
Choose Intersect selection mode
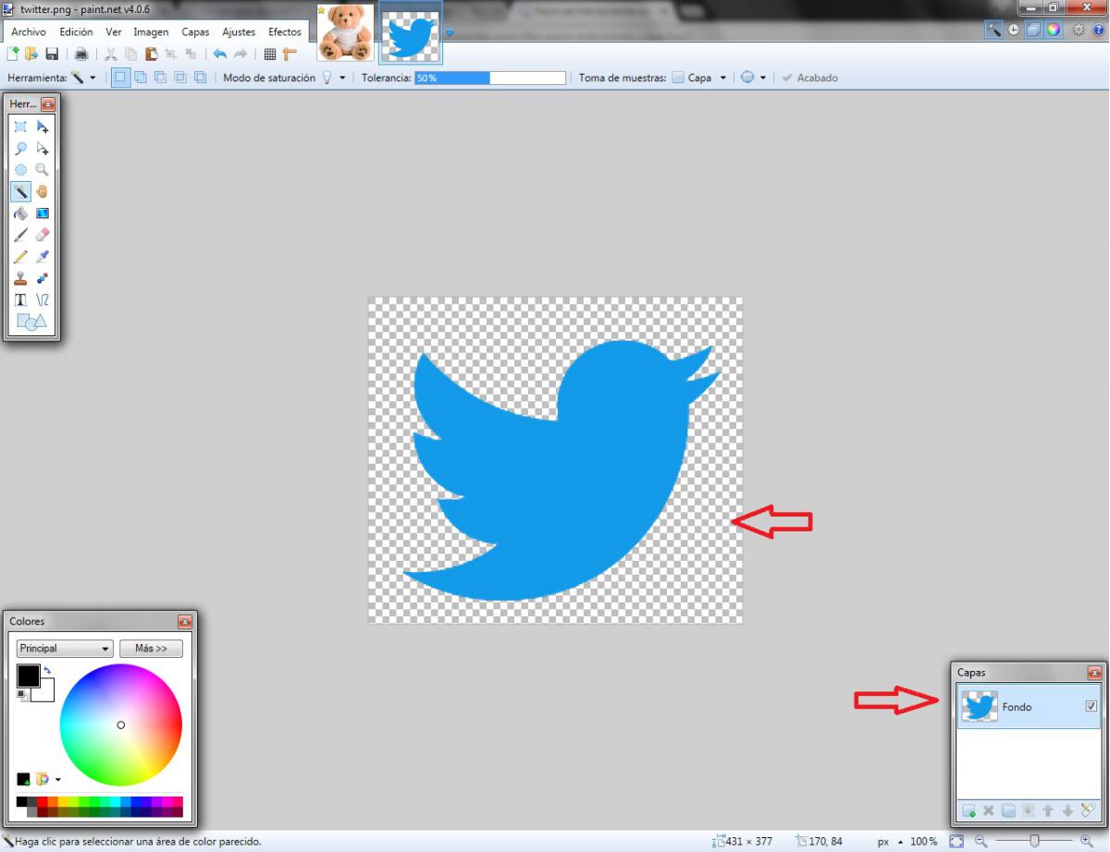180,78
